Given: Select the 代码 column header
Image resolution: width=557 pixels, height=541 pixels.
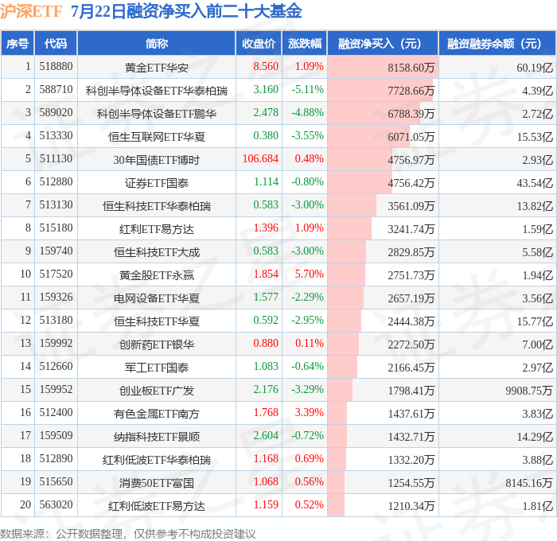Looking at the screenshot, I should 56,43.
